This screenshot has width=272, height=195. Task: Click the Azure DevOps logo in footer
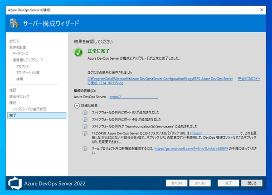(15, 183)
